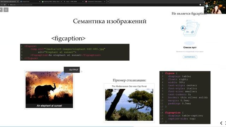The height and width of the screenshot is (127, 226).
Task: Click the lock icon before slides.com
Action: point(8,5)
